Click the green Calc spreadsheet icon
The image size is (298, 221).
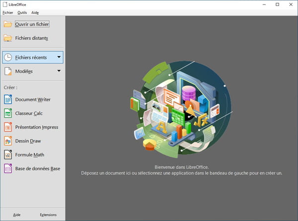click(x=8, y=113)
